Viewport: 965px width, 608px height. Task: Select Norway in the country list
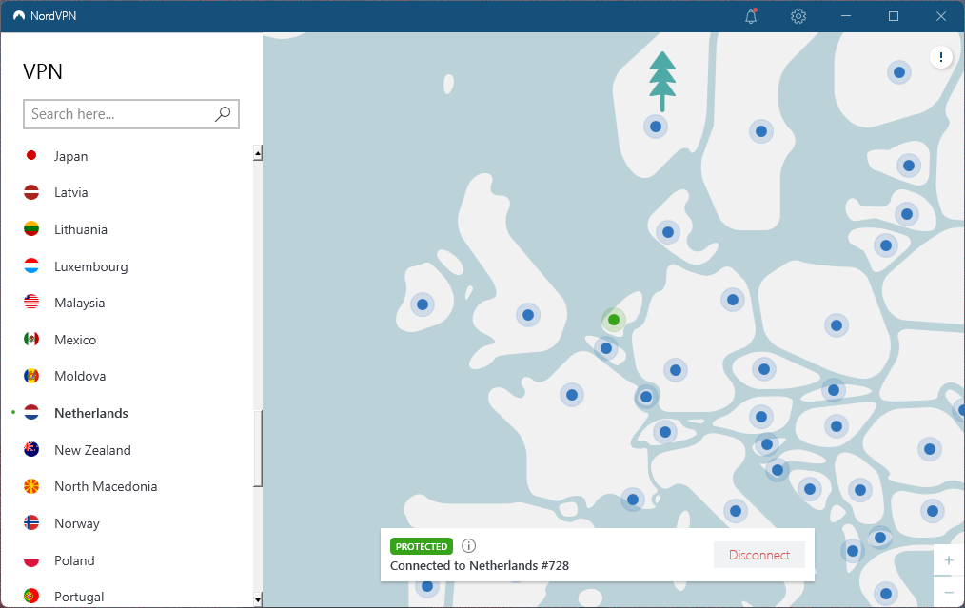76,523
